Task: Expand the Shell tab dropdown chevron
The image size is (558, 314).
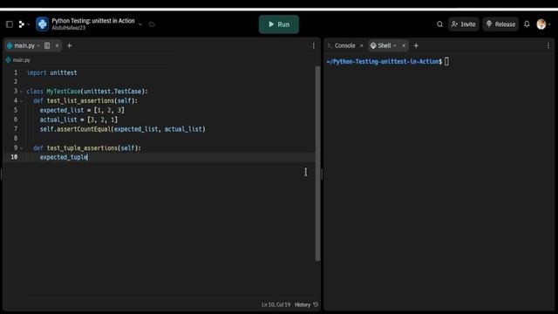Action: 395,45
